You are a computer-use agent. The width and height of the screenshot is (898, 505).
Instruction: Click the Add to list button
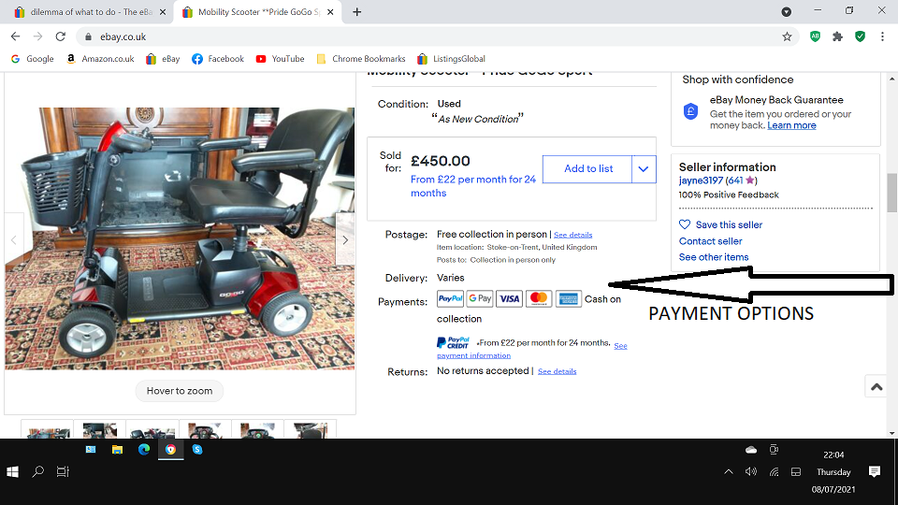click(587, 169)
